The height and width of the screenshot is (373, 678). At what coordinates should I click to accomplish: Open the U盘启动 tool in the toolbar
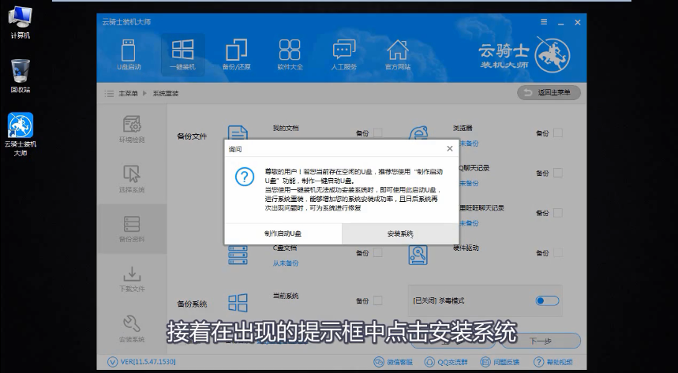click(129, 55)
